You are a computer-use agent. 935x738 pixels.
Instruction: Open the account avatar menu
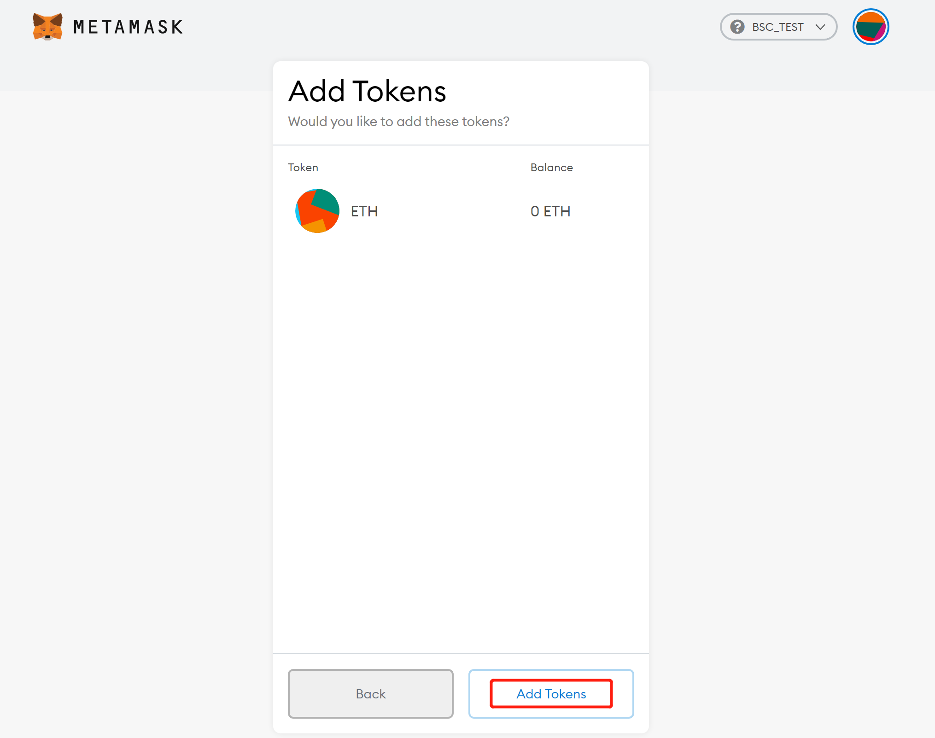click(870, 27)
